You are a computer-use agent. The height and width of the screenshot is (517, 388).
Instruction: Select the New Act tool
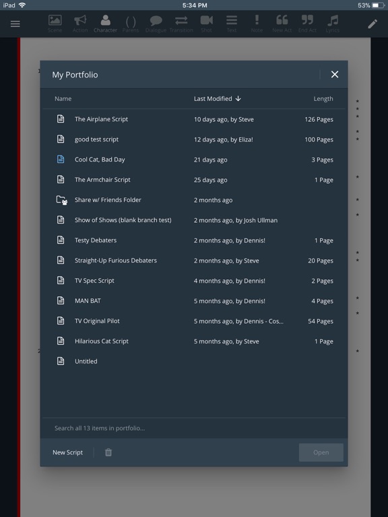282,24
